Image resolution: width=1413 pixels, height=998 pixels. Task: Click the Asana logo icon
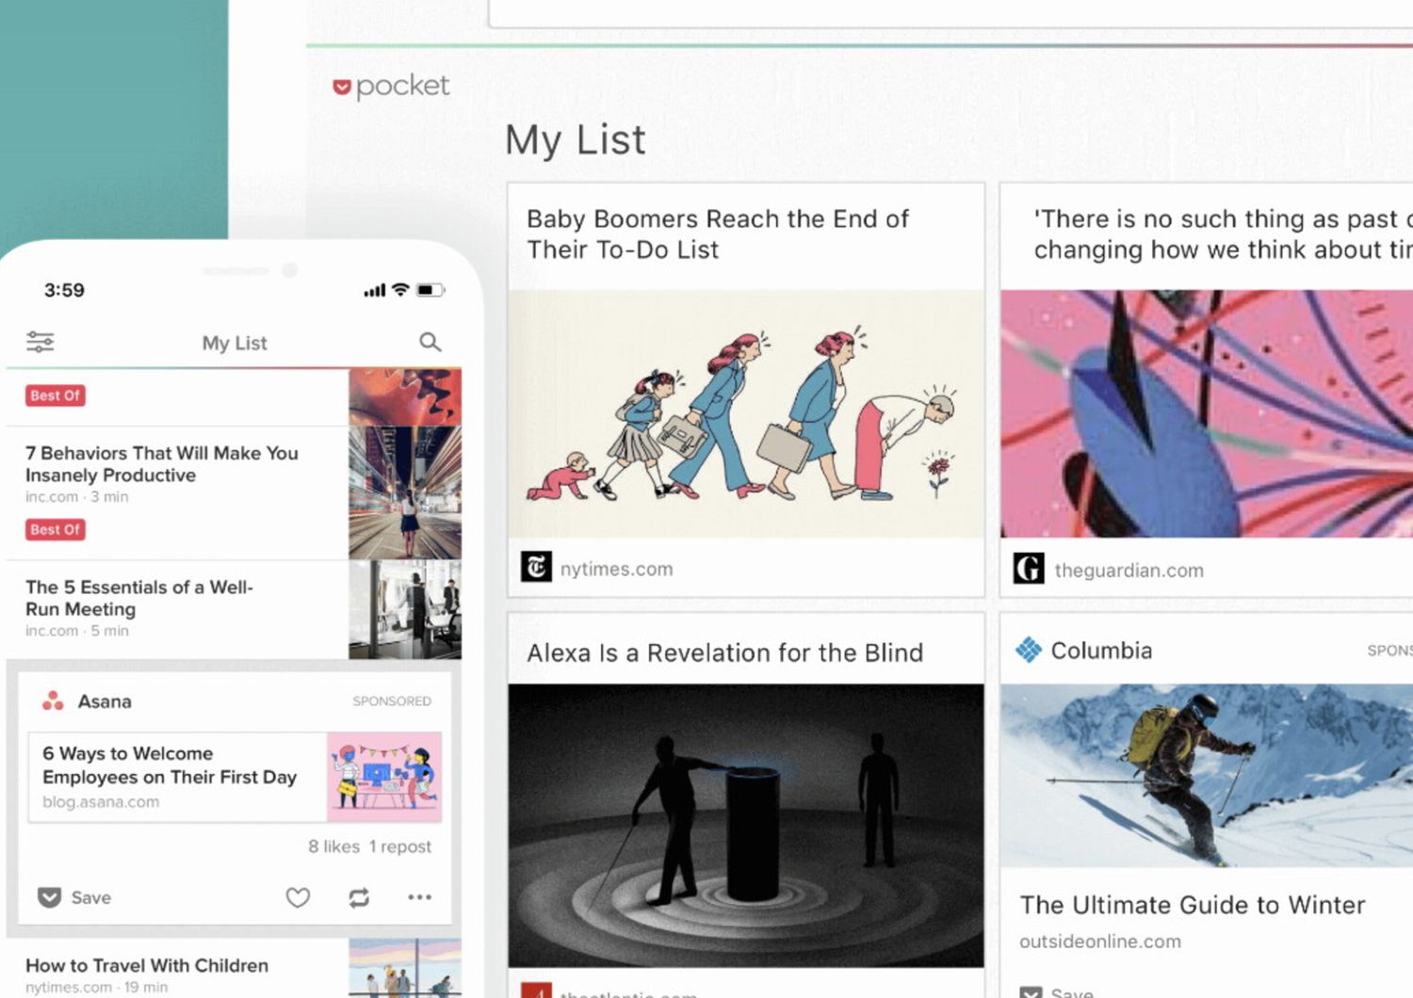[53, 700]
